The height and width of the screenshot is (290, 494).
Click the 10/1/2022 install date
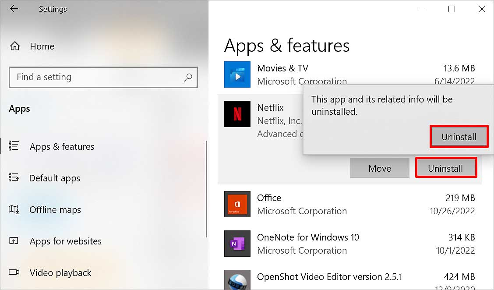coord(455,250)
